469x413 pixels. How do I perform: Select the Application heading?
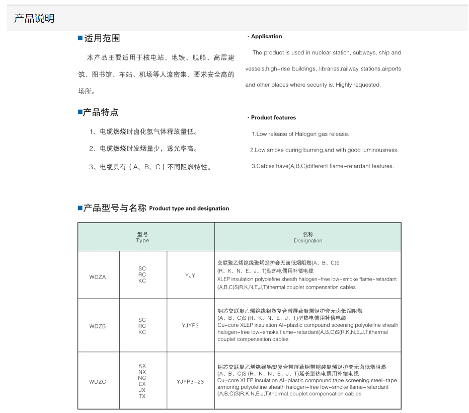coord(266,36)
